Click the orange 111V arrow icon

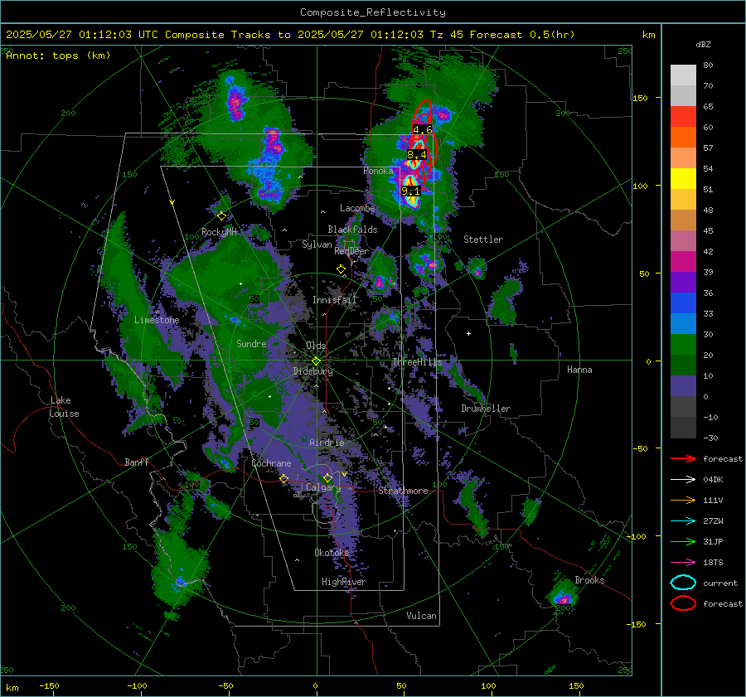[683, 500]
